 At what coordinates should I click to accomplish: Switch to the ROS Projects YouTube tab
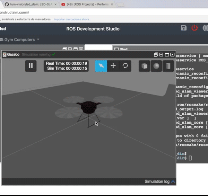pos(88,5)
